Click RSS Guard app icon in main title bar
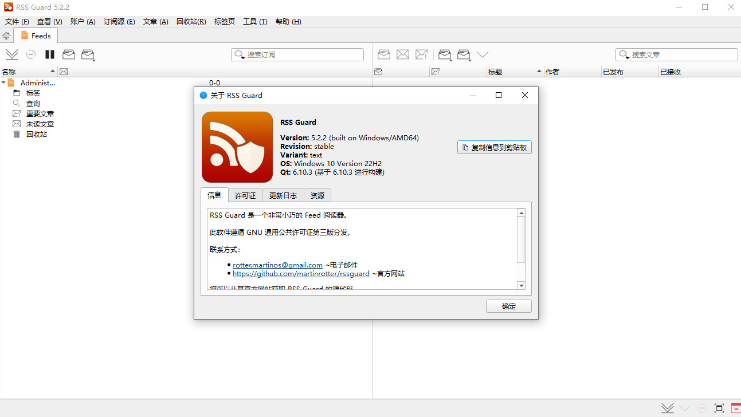This screenshot has height=417, width=741. pyautogui.click(x=8, y=7)
